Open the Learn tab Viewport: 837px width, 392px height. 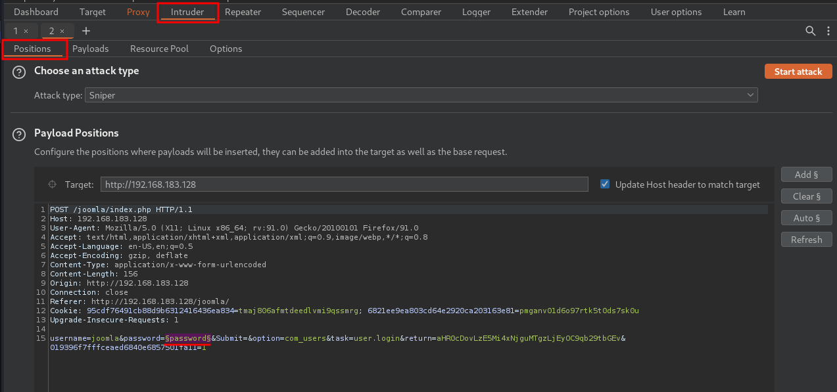pos(734,12)
